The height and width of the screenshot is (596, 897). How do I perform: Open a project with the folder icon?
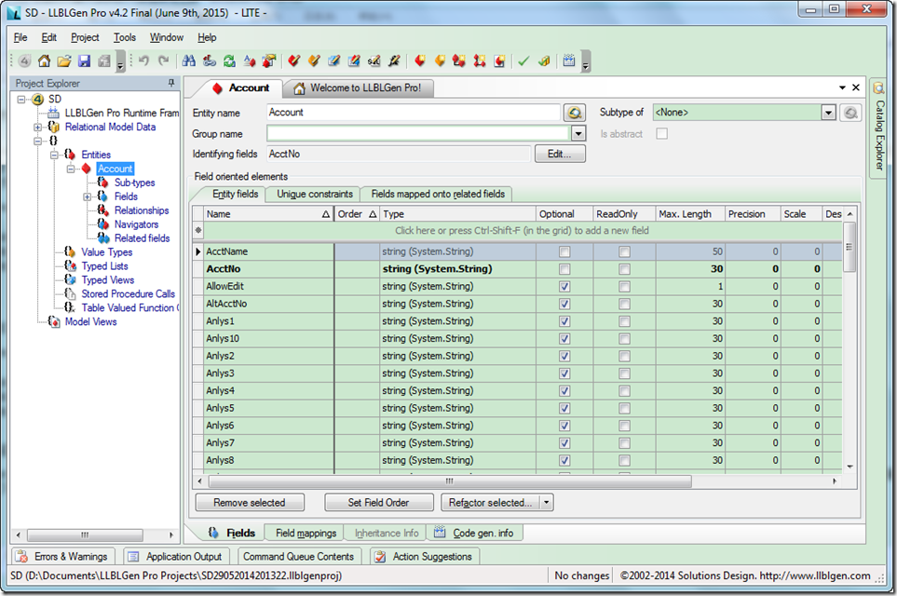[x=64, y=61]
